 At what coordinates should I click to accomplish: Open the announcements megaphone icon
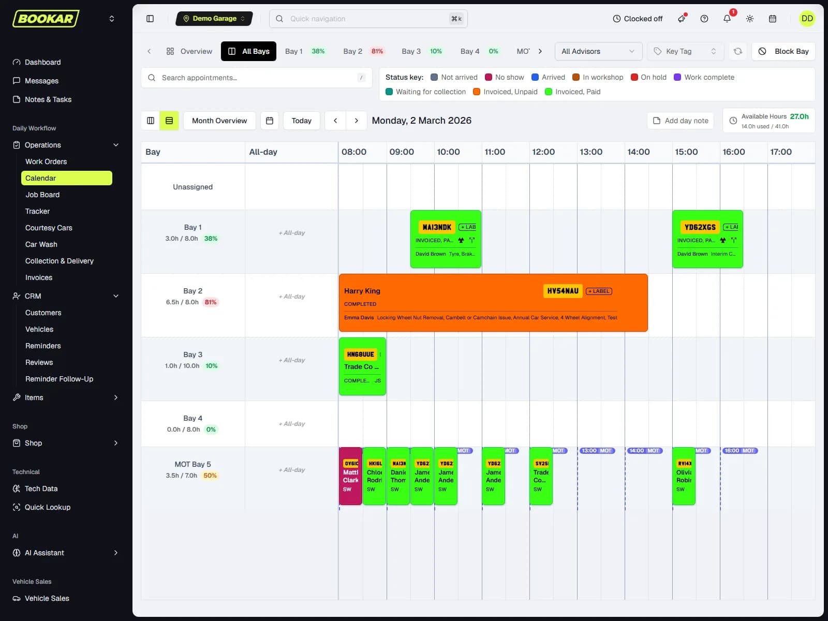pyautogui.click(x=682, y=19)
